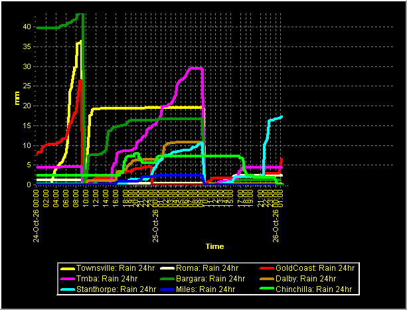Select the 'Stanthorpe: Rain 24hr' legend label

[116, 289]
